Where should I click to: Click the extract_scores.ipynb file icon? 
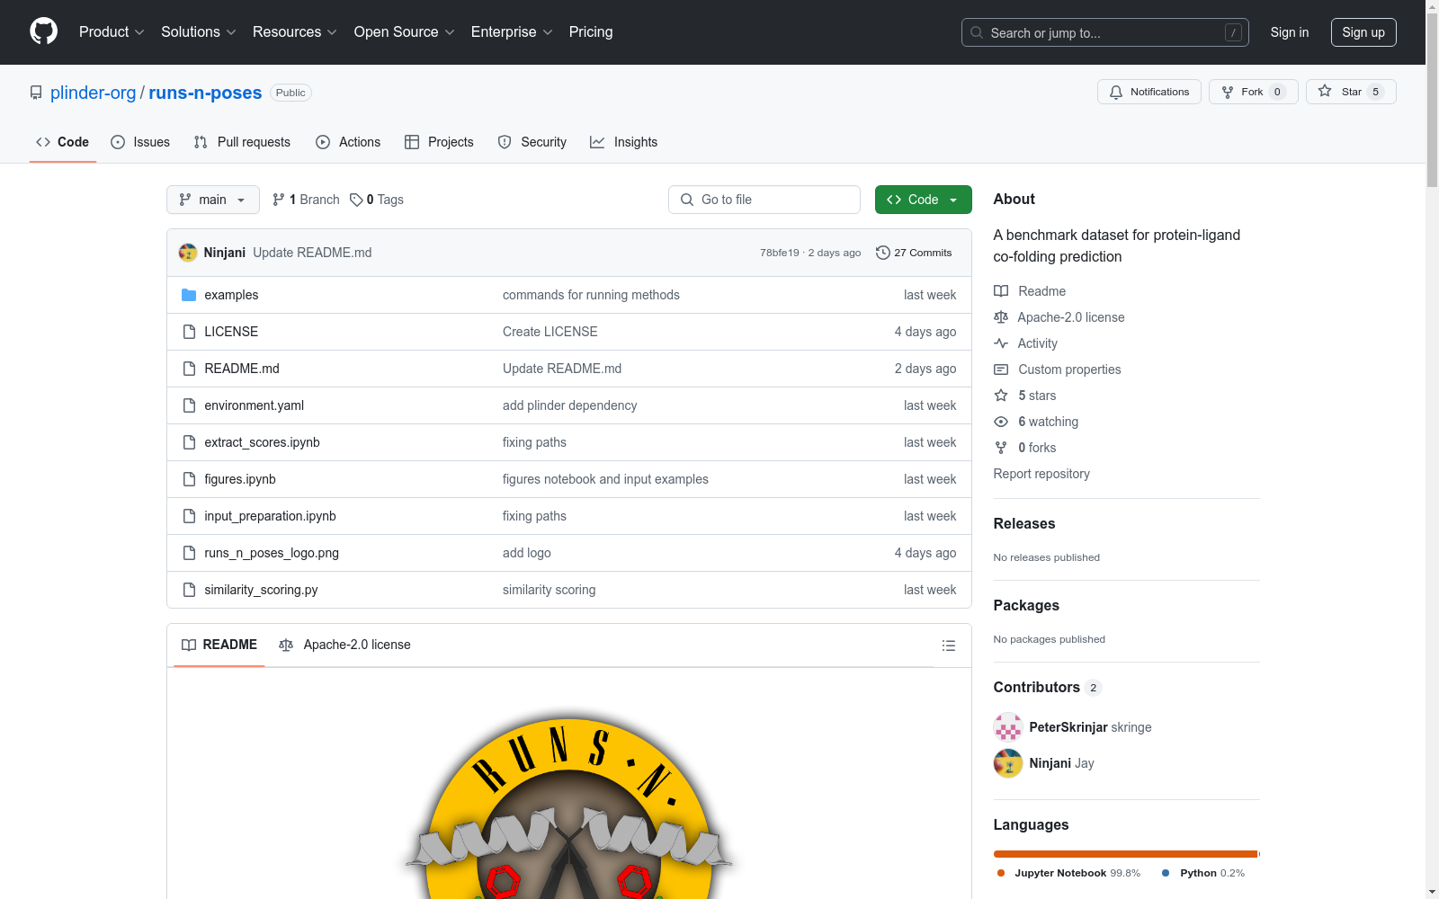pos(189,442)
